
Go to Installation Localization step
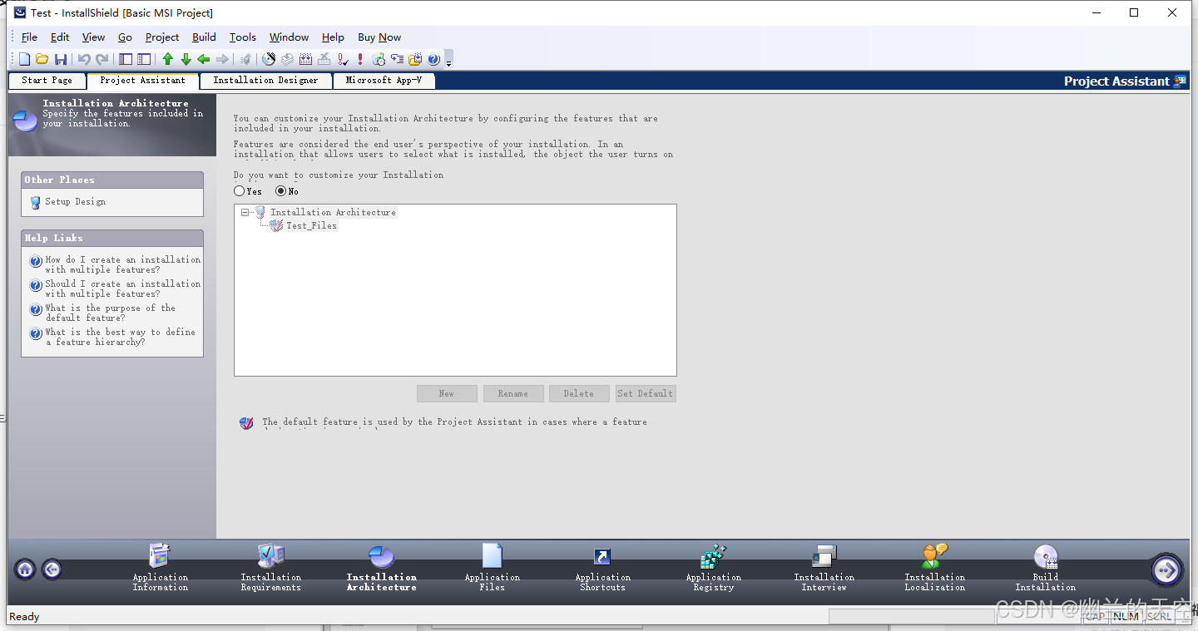935,567
